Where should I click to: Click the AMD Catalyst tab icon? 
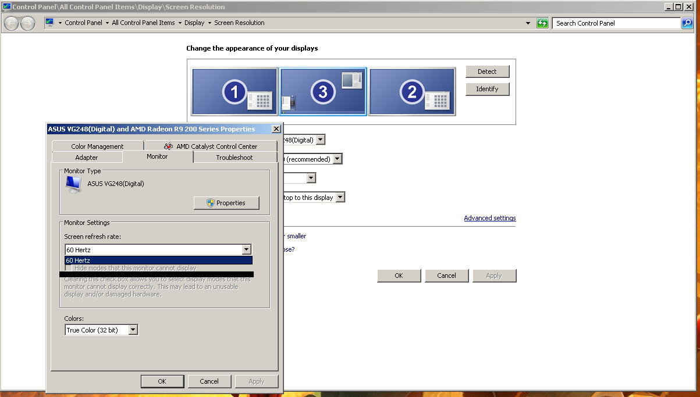168,146
